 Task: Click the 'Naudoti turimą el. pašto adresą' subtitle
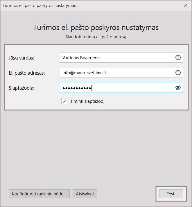coord(96,37)
